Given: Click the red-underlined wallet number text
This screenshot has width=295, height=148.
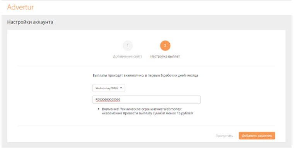Looking at the screenshot, I should pyautogui.click(x=108, y=99).
